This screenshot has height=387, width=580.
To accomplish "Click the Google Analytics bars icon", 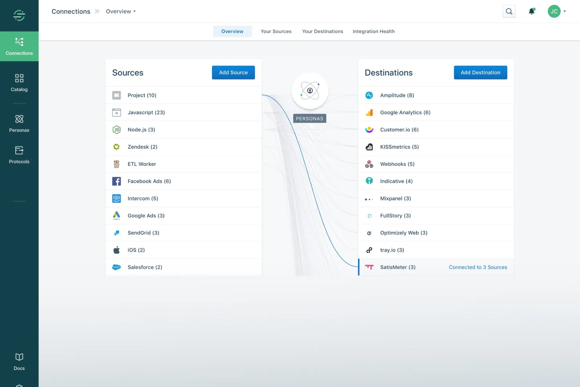I will click(369, 112).
